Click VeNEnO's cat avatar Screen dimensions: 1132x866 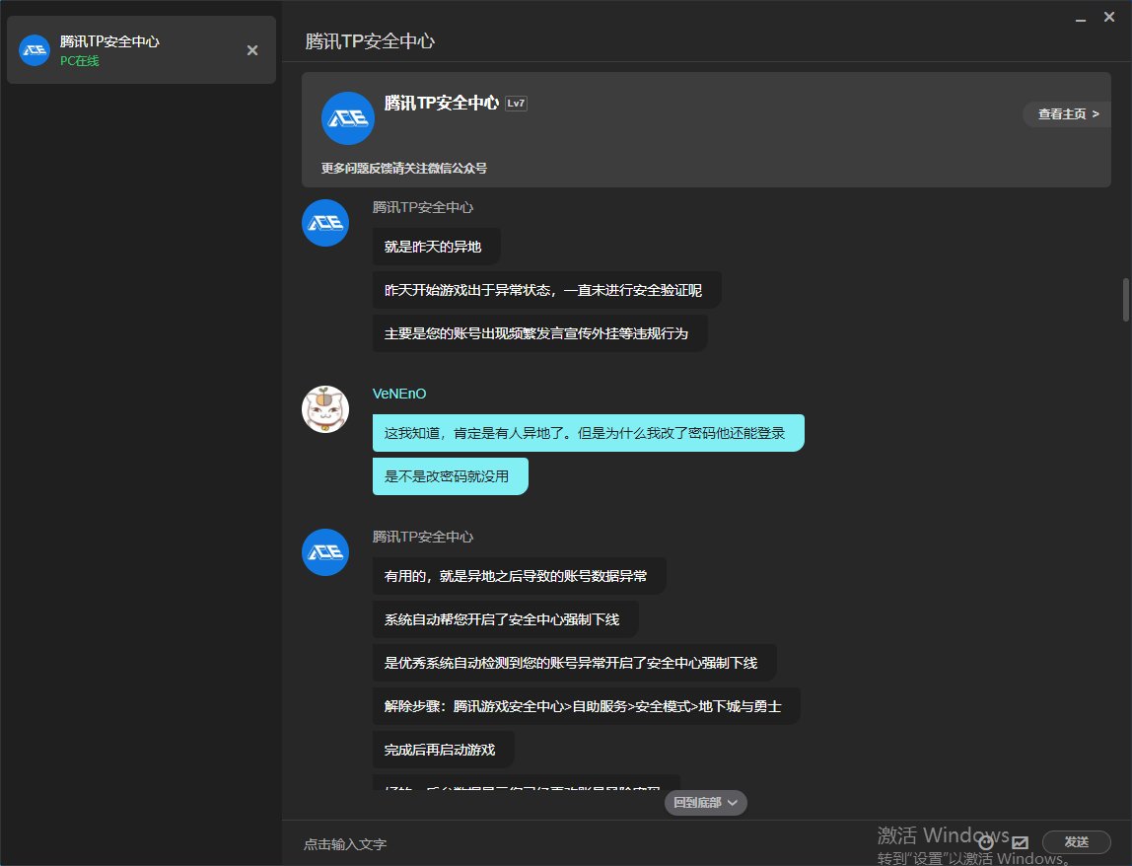pyautogui.click(x=324, y=408)
